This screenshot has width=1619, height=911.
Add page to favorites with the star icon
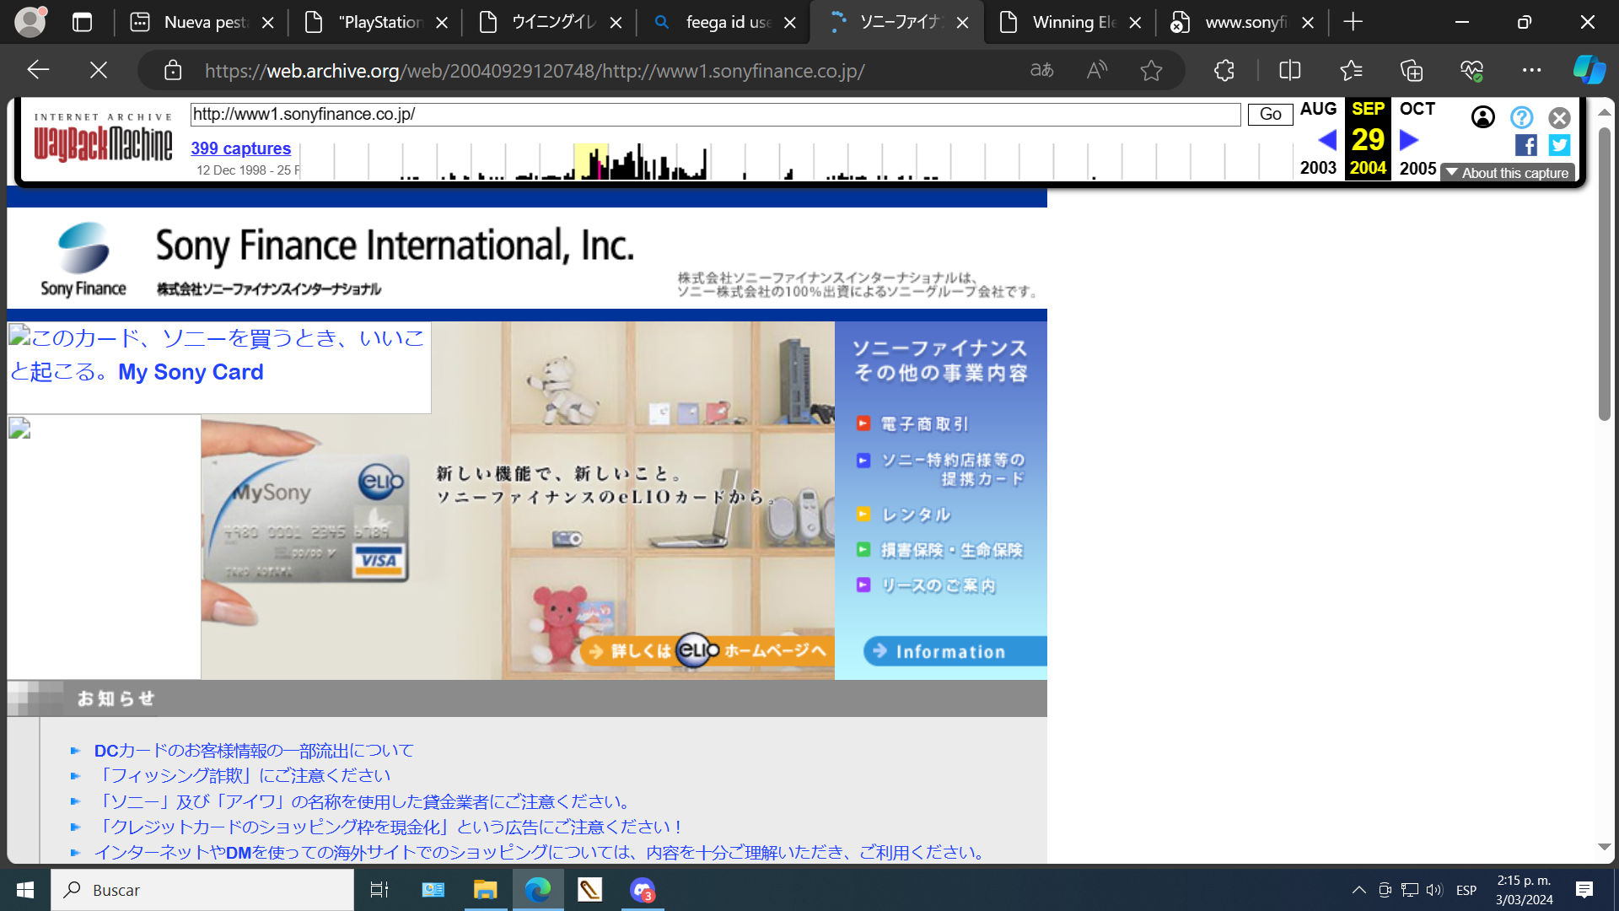1151,70
